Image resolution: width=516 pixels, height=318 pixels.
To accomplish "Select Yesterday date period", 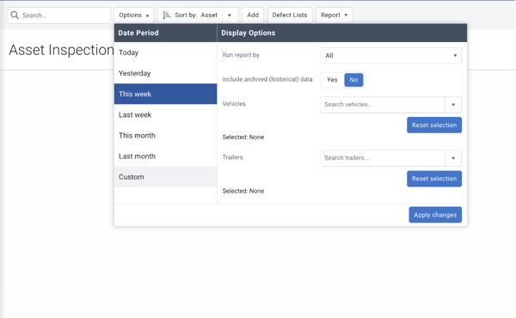I will (165, 73).
